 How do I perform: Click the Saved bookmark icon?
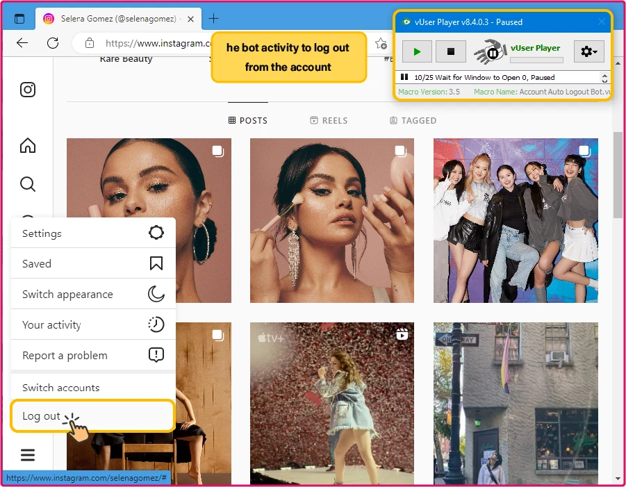(x=156, y=263)
